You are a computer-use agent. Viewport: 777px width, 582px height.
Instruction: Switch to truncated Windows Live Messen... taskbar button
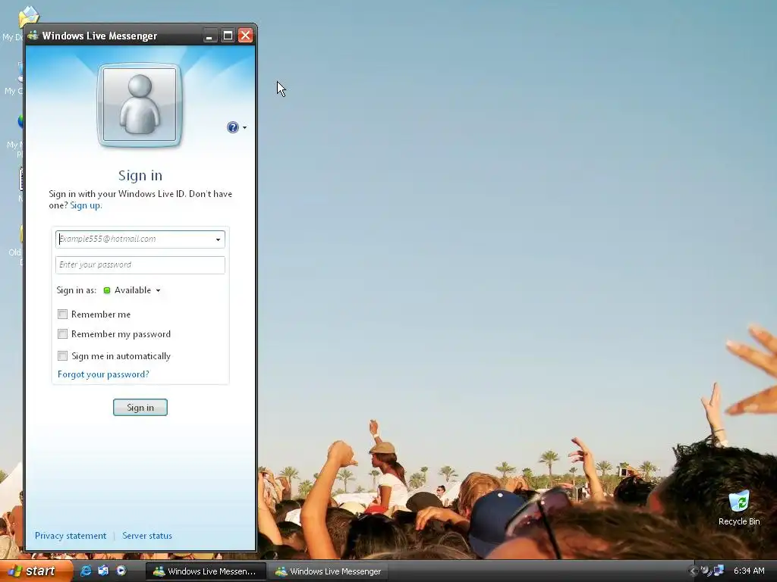pos(206,571)
